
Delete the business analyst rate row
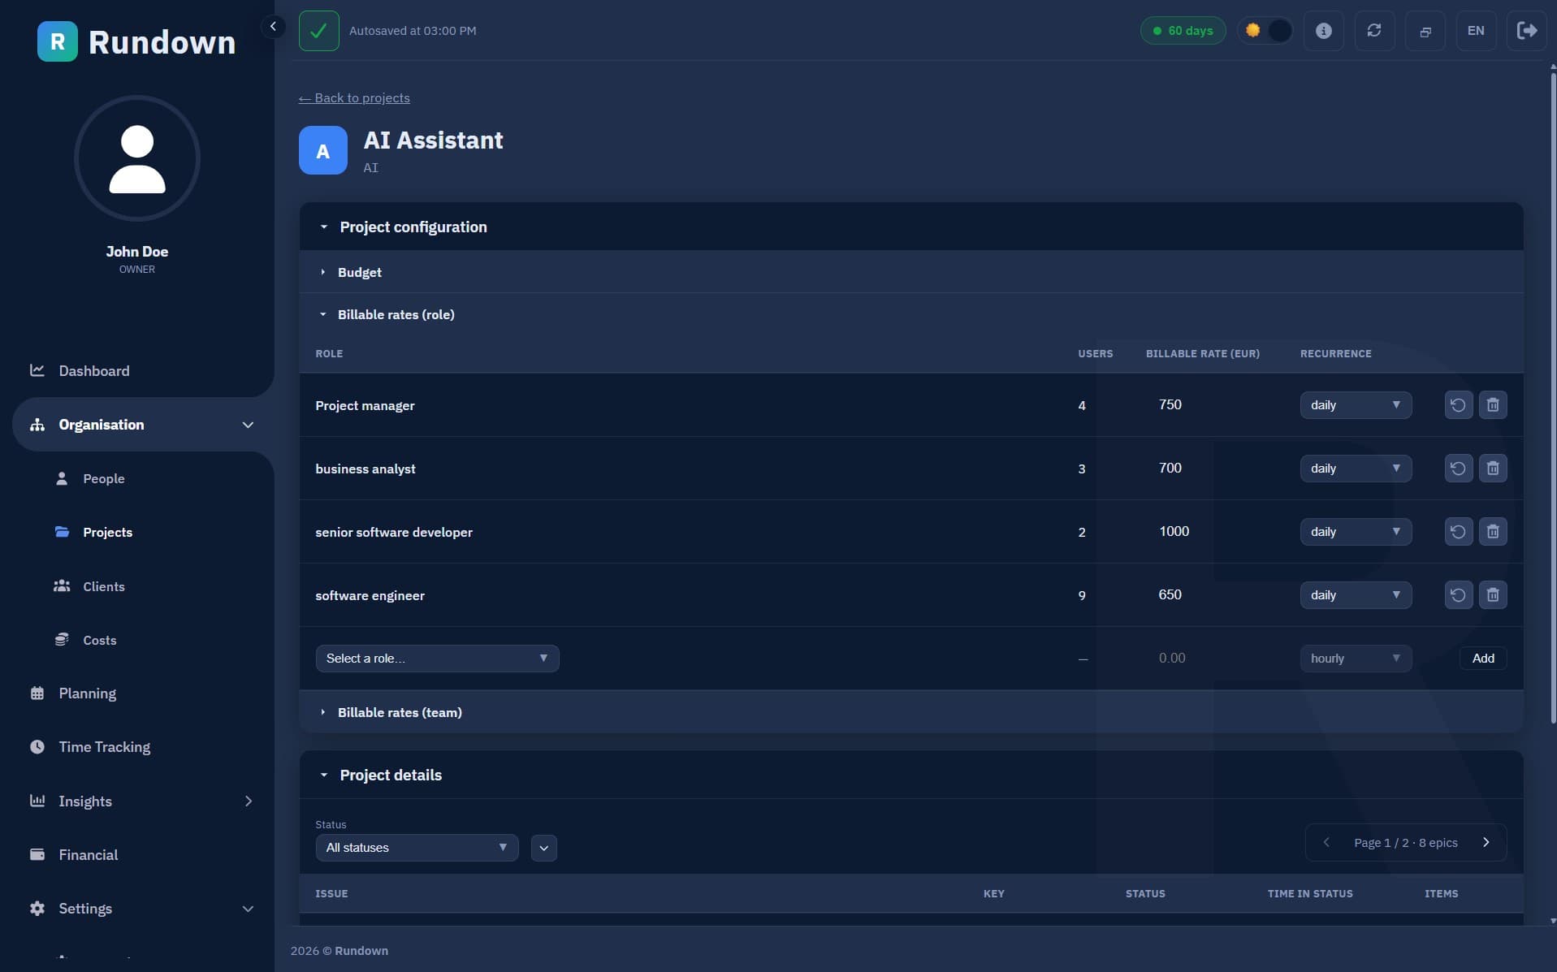point(1493,469)
